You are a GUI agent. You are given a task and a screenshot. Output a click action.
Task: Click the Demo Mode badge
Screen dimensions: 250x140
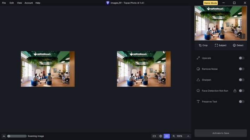click(x=211, y=3)
